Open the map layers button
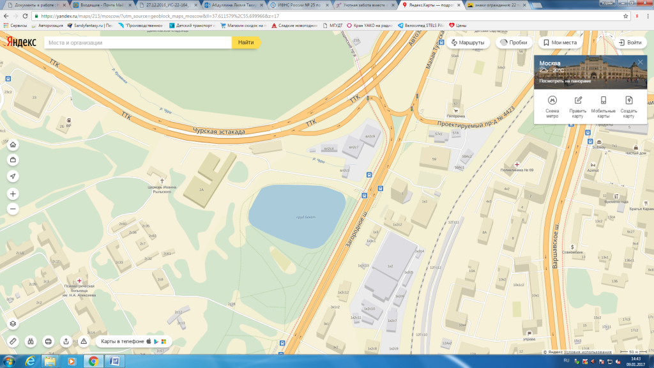The image size is (654, 368). point(13,324)
